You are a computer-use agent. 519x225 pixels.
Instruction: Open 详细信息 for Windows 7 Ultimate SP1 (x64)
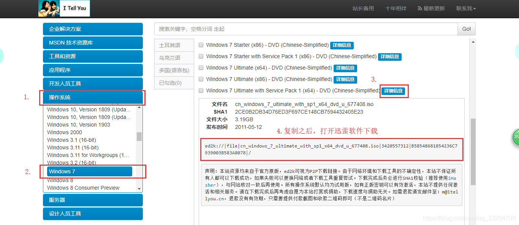pos(394,91)
